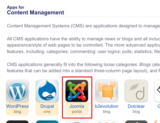Click the line starting 'CMS applications generally fit'

(84, 65)
